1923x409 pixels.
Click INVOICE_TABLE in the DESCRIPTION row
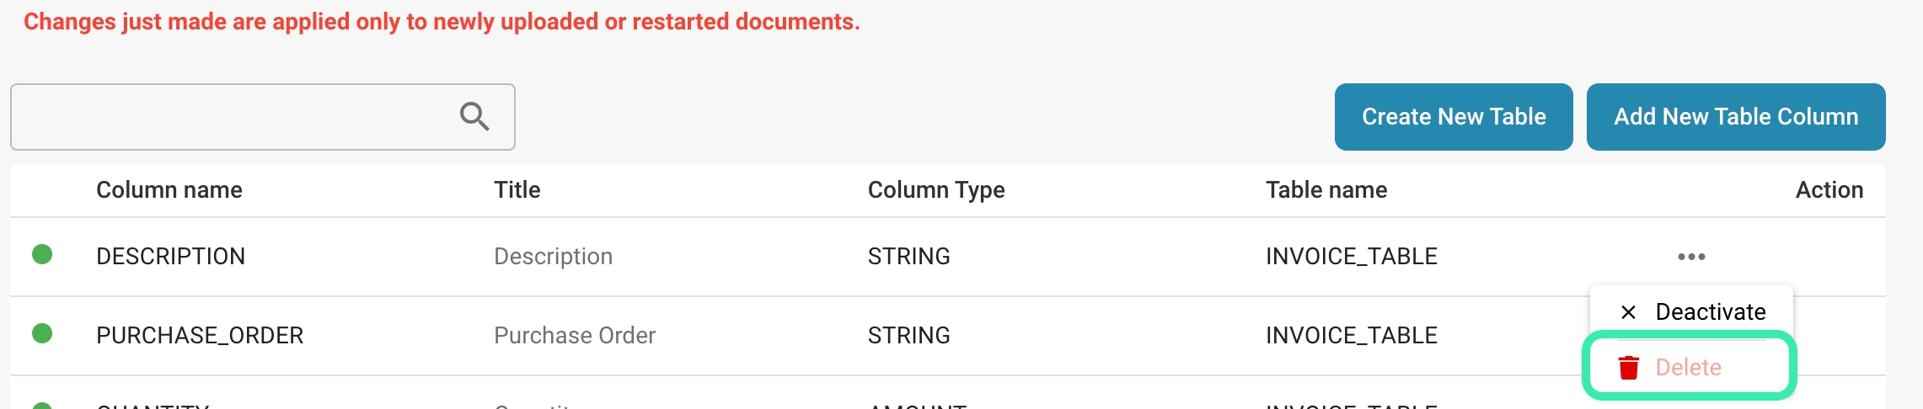(1351, 257)
